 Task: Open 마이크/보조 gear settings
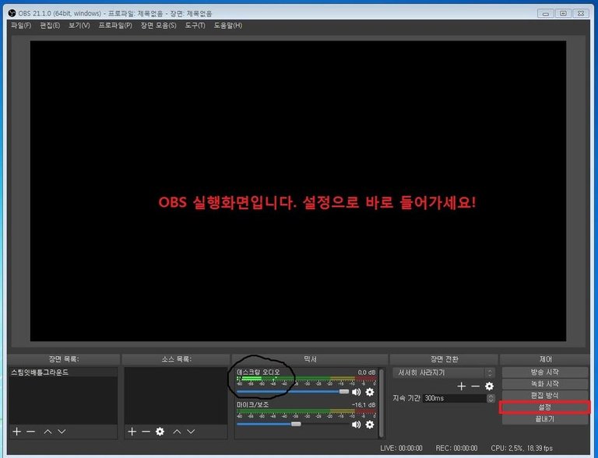tap(370, 424)
